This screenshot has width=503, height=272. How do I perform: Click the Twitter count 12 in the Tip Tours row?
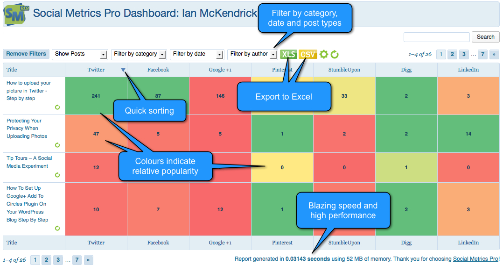click(96, 167)
